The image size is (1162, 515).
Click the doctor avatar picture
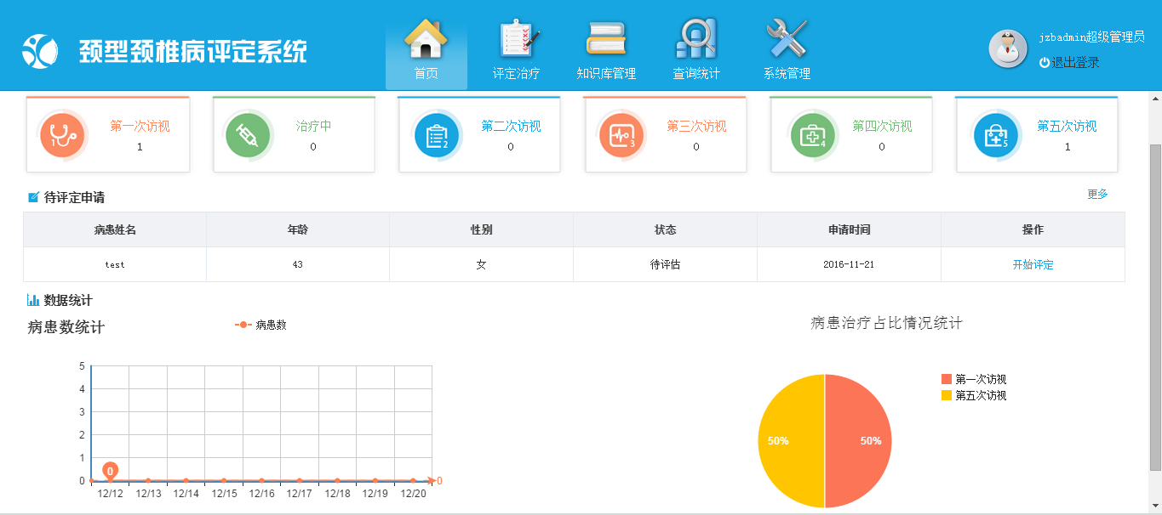1008,48
